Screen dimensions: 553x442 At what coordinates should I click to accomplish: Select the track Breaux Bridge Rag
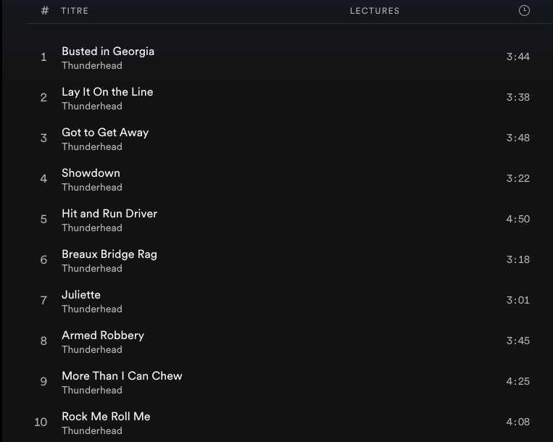(x=109, y=254)
